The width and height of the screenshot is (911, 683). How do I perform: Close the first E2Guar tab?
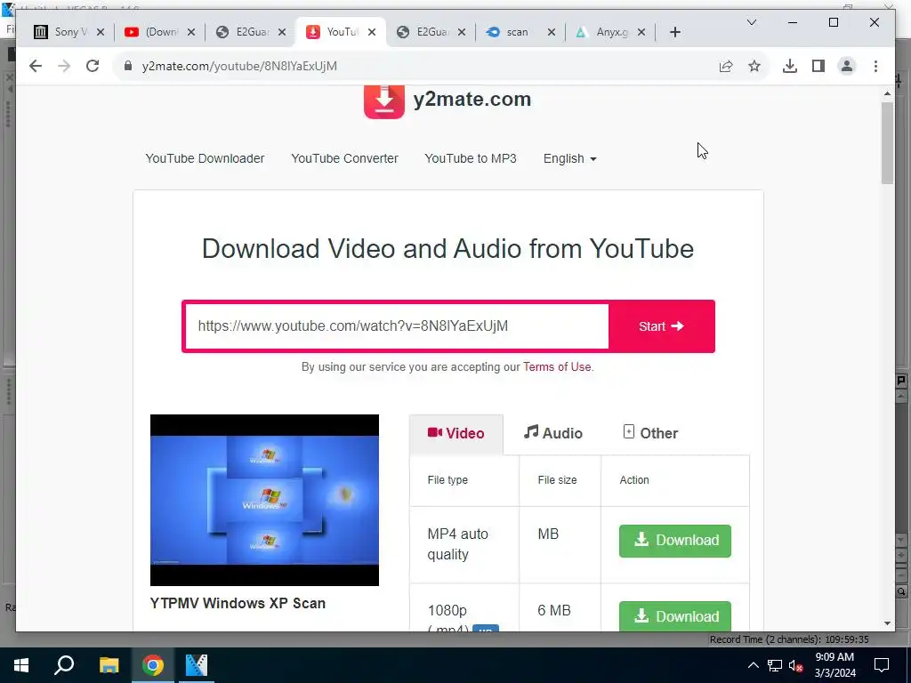282,32
